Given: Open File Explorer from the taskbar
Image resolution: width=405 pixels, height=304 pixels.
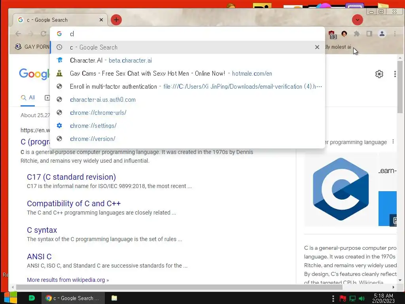Looking at the screenshot, I should click(114, 298).
